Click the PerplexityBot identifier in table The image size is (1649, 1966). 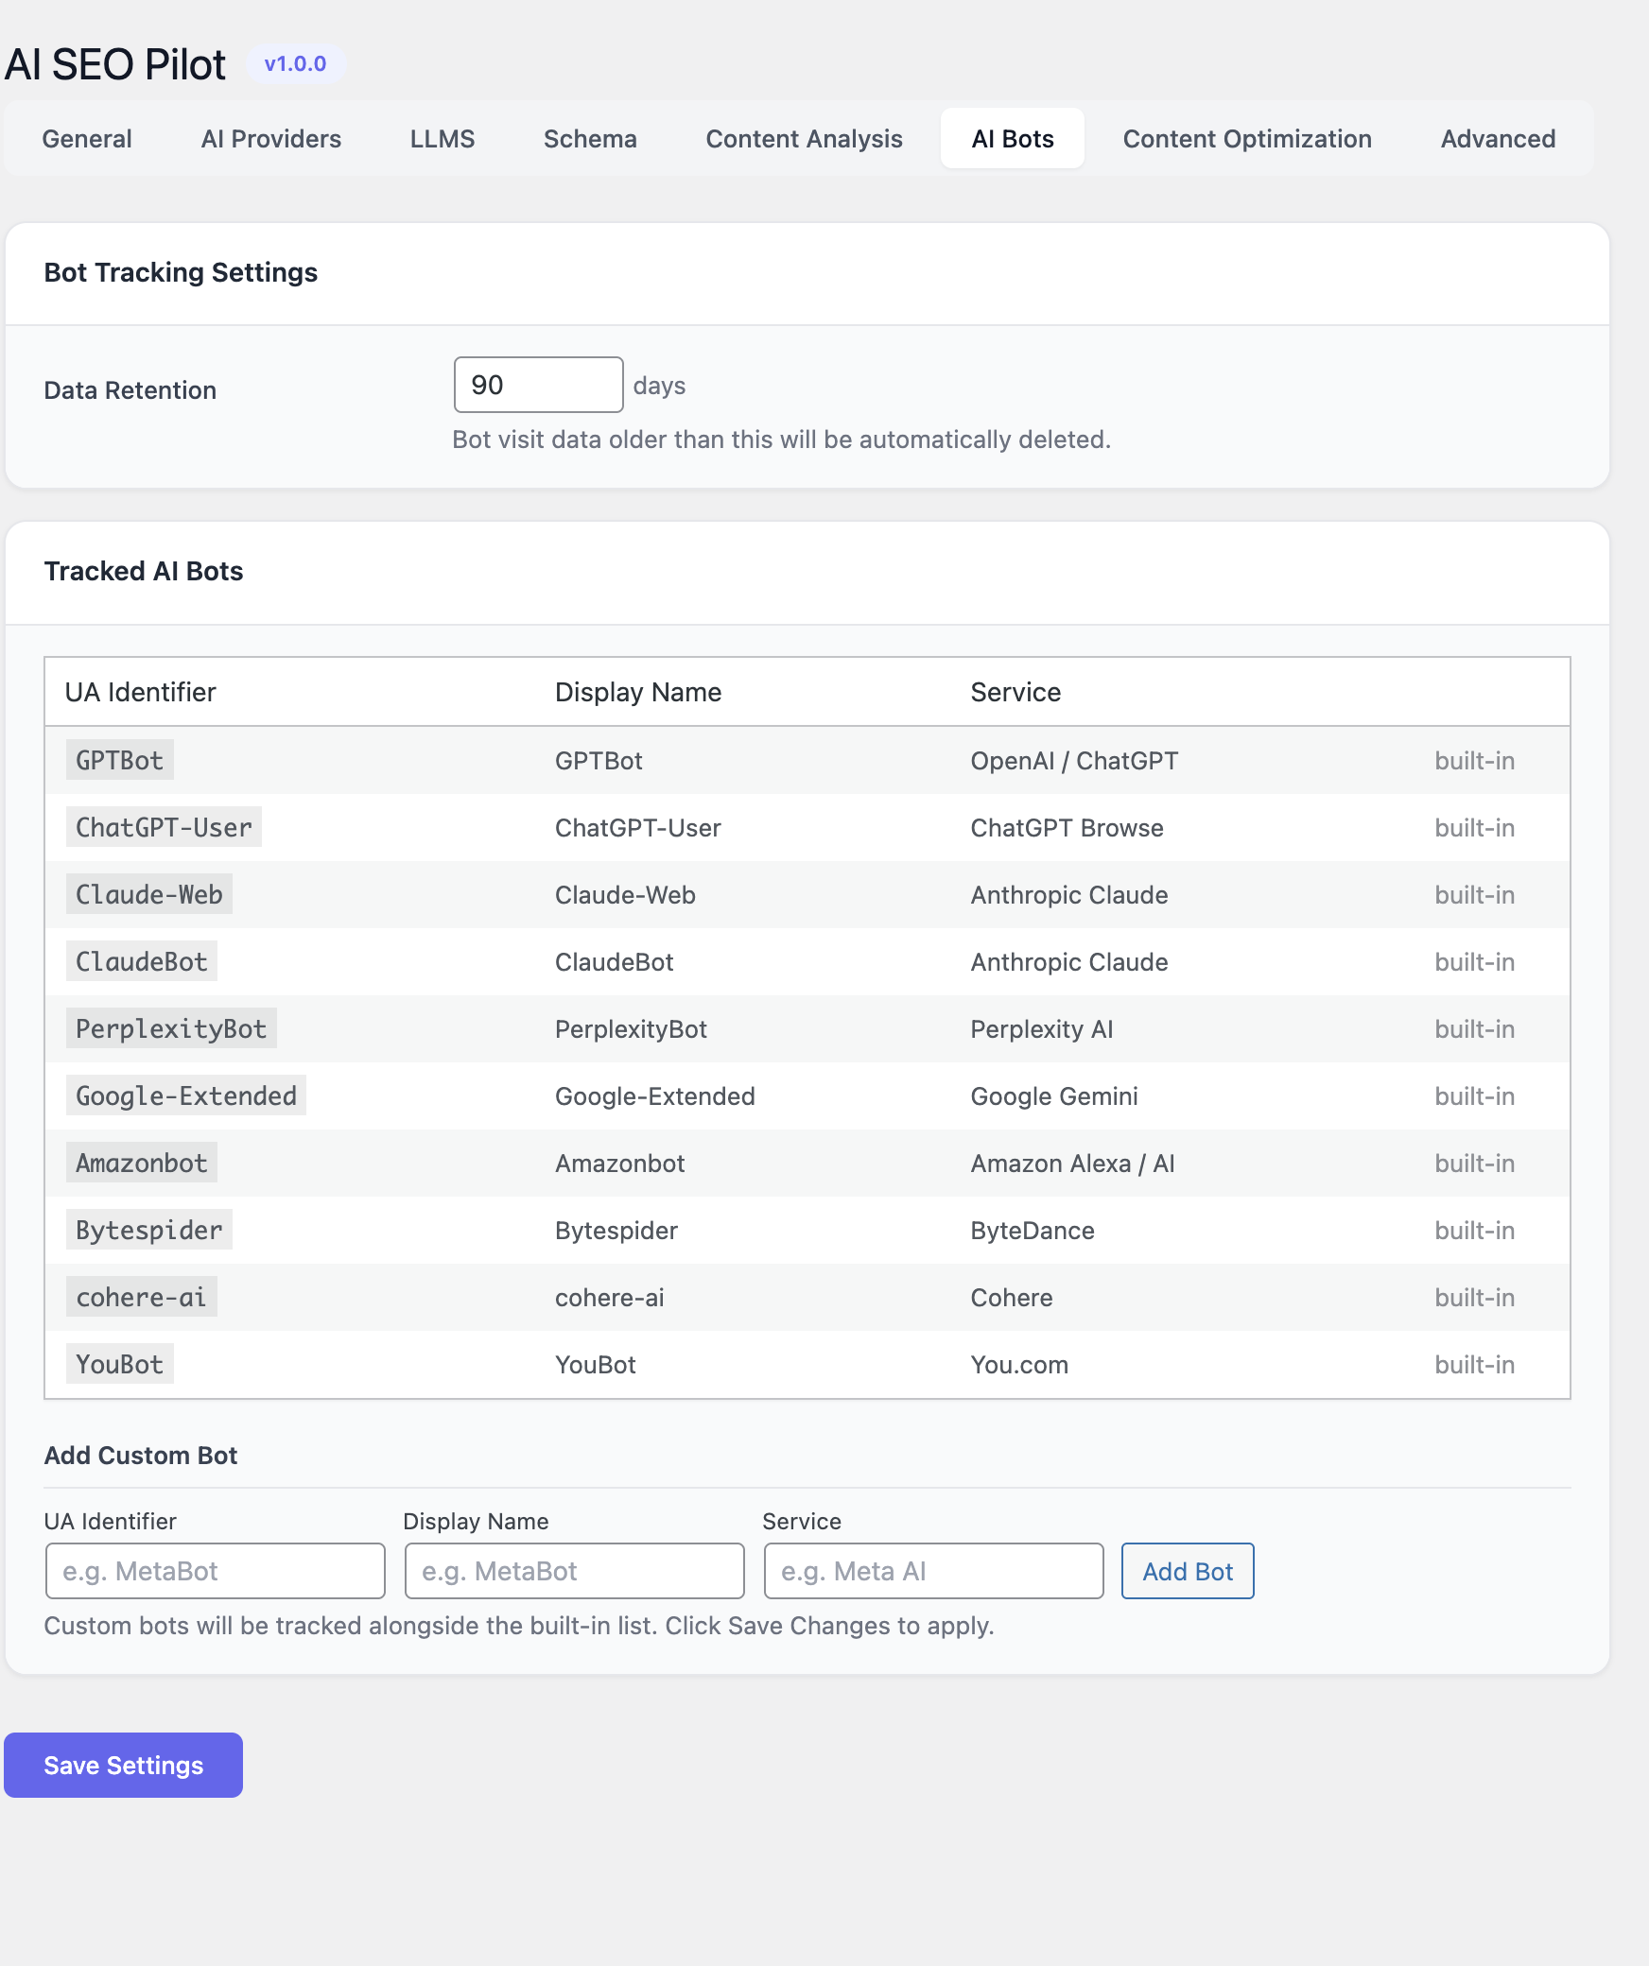[x=171, y=1028]
